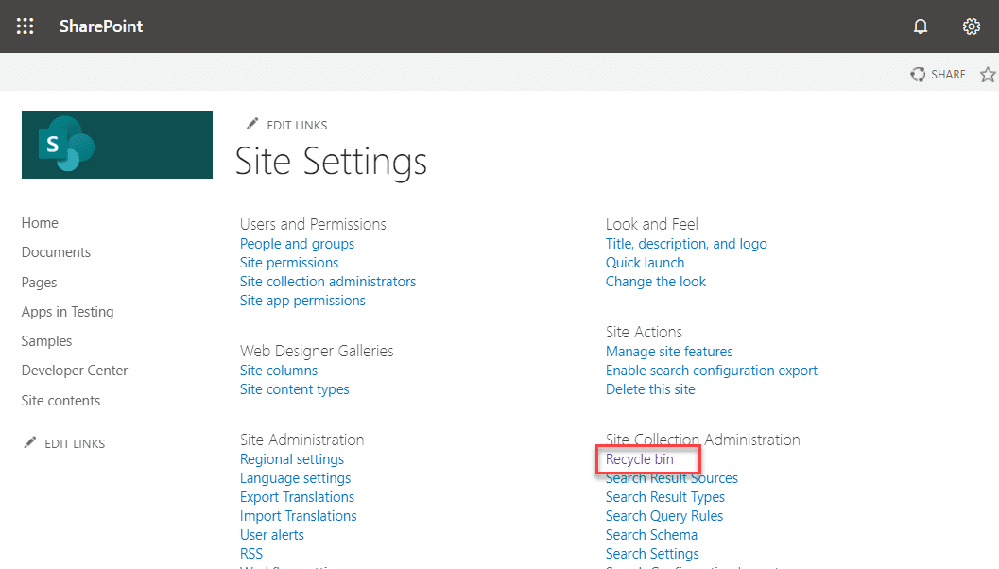Open Site content types
999x569 pixels.
click(x=294, y=388)
